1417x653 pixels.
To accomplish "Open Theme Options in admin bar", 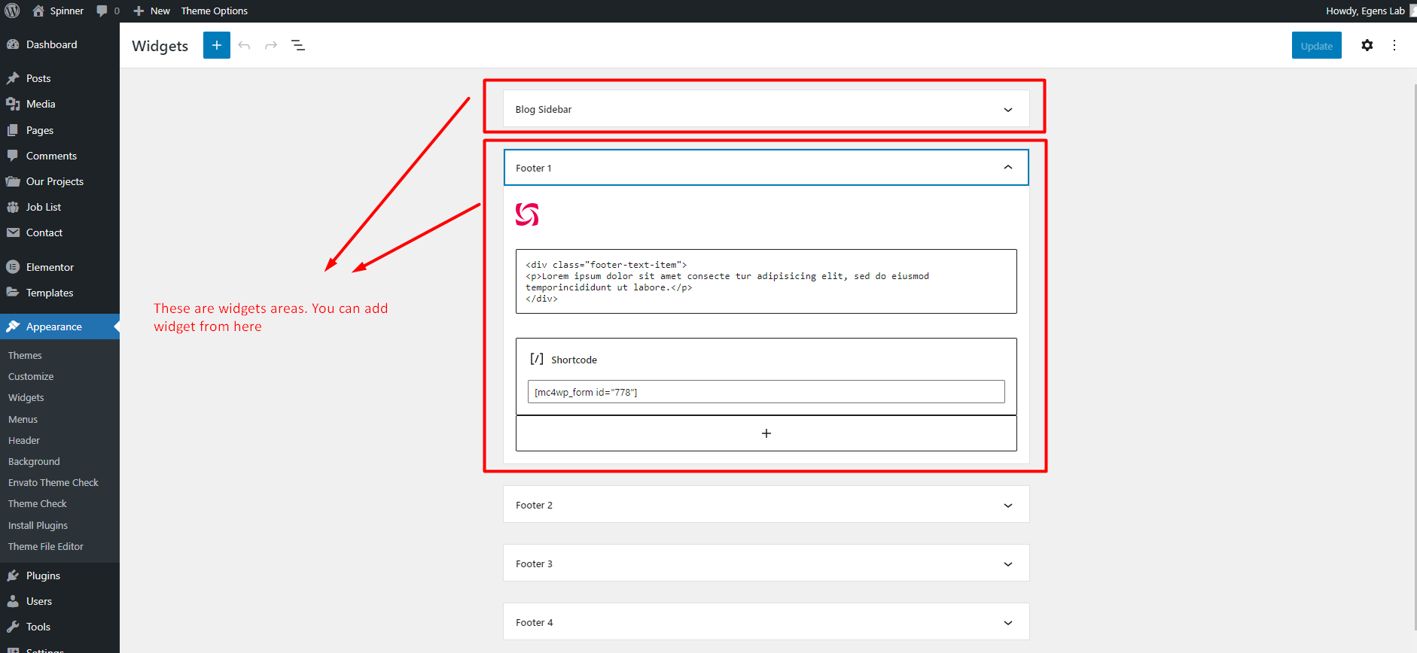I will [214, 11].
